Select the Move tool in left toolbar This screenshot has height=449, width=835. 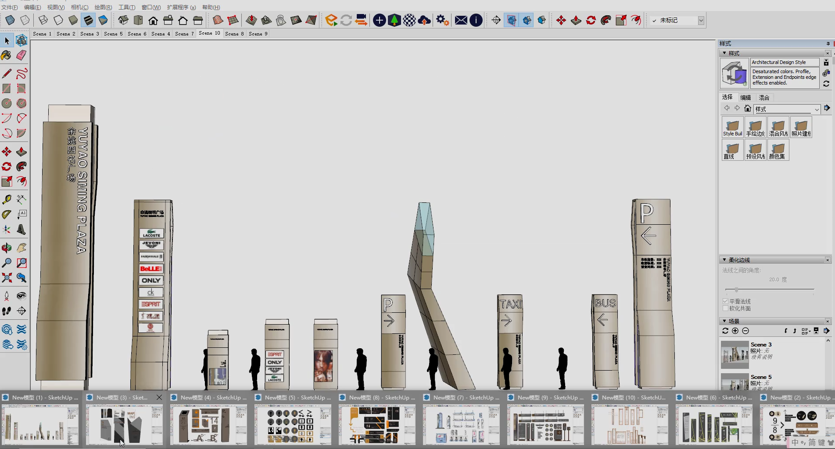7,152
